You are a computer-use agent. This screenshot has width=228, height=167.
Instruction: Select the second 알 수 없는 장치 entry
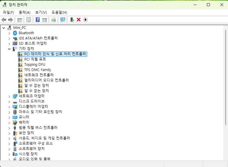point(37,91)
